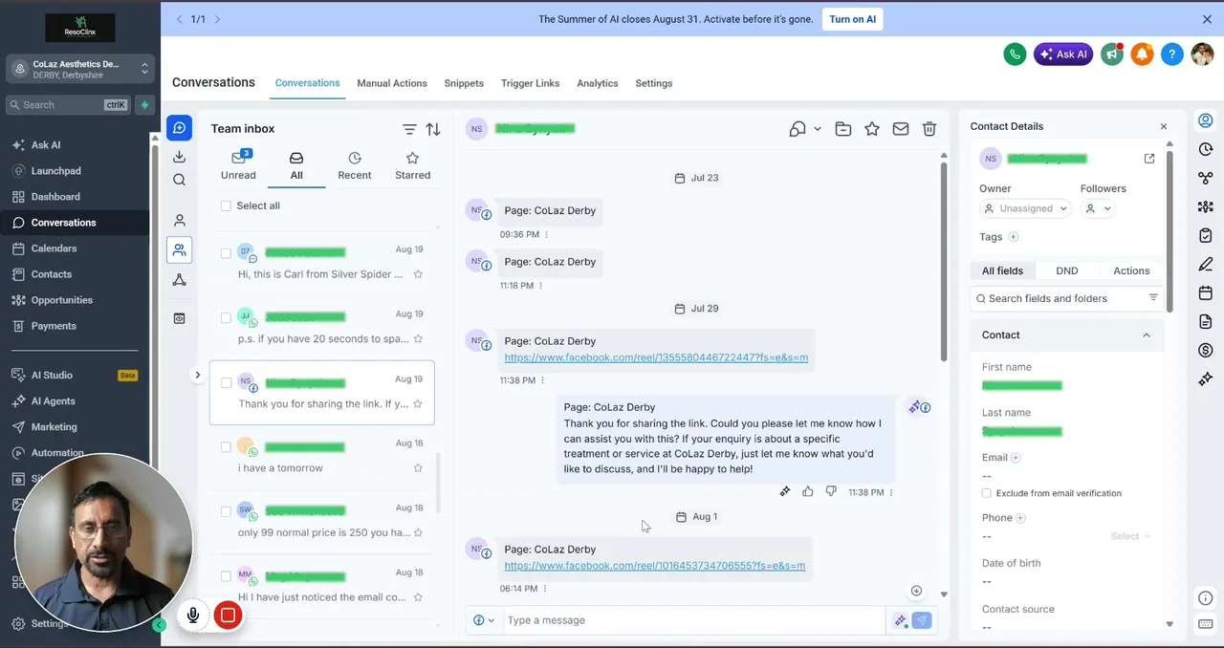
Task: Check the 'i have a tomorrow' conversation checkbox
Action: [x=226, y=446]
